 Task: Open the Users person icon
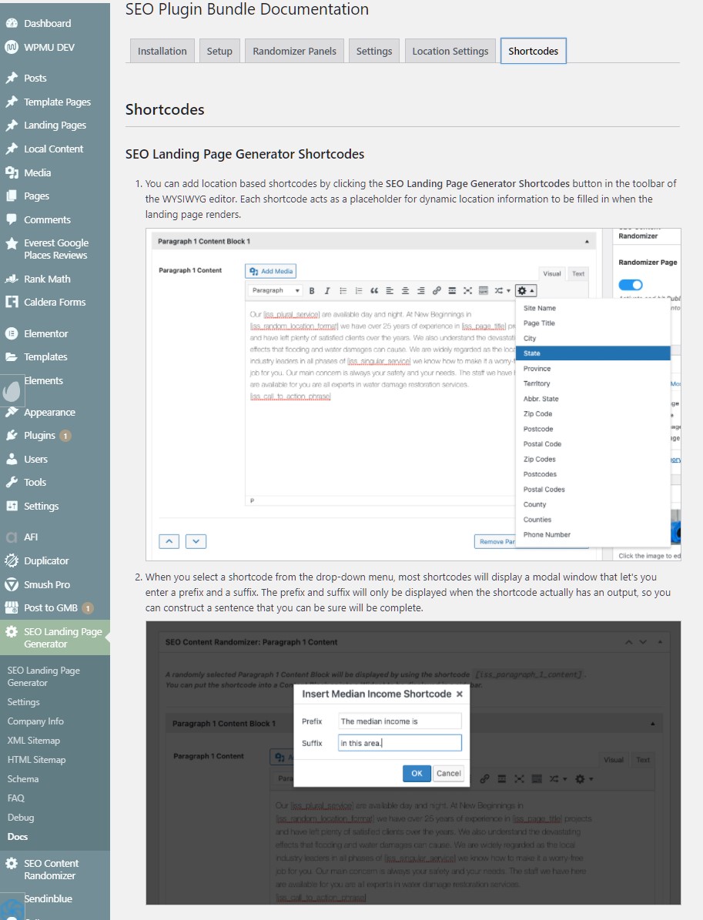pyautogui.click(x=12, y=459)
